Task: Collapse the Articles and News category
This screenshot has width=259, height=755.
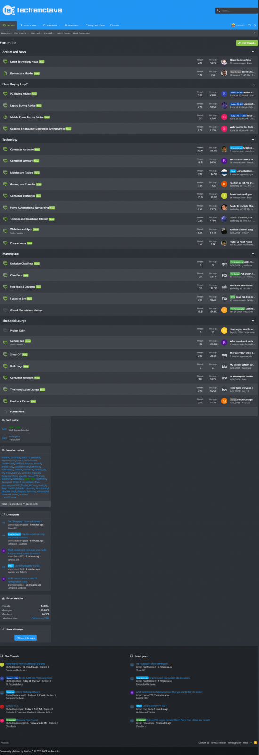Action: pos(253,52)
